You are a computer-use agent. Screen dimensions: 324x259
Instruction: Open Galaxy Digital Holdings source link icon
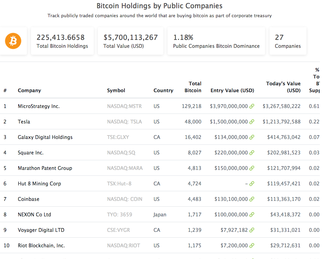[252, 137]
